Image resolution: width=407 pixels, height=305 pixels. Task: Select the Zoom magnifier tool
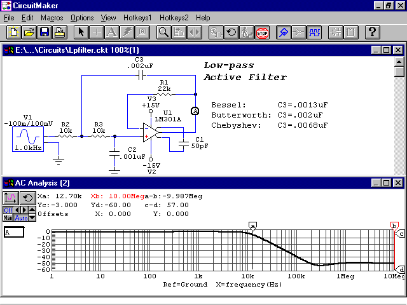(x=163, y=31)
